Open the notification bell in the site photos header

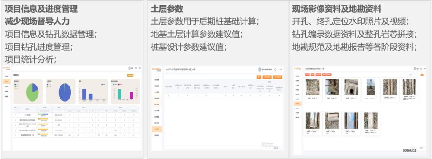(421, 69)
